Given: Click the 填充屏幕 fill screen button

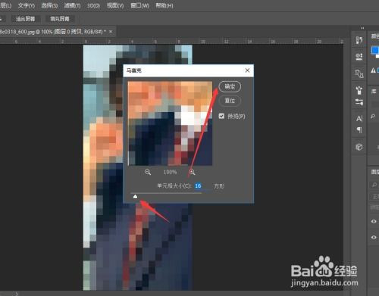Looking at the screenshot, I should [60, 19].
